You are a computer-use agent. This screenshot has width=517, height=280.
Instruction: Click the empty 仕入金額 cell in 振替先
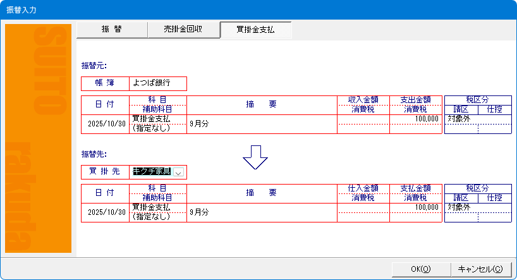[363, 207]
